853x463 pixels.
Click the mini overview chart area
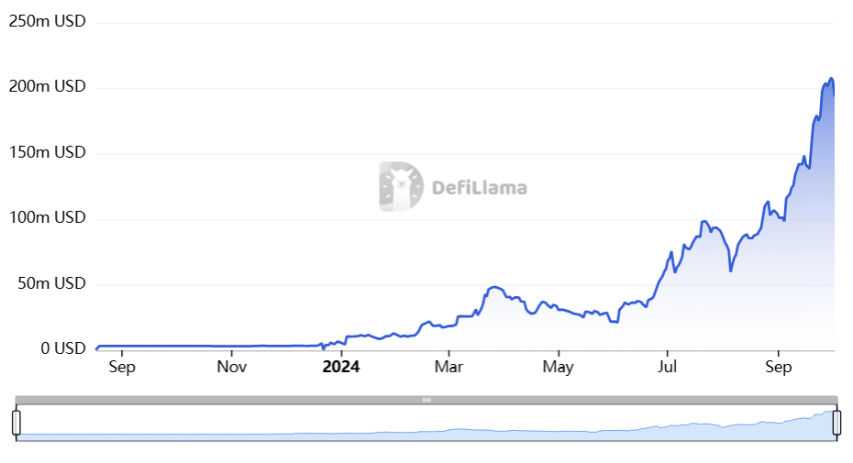pos(426,423)
